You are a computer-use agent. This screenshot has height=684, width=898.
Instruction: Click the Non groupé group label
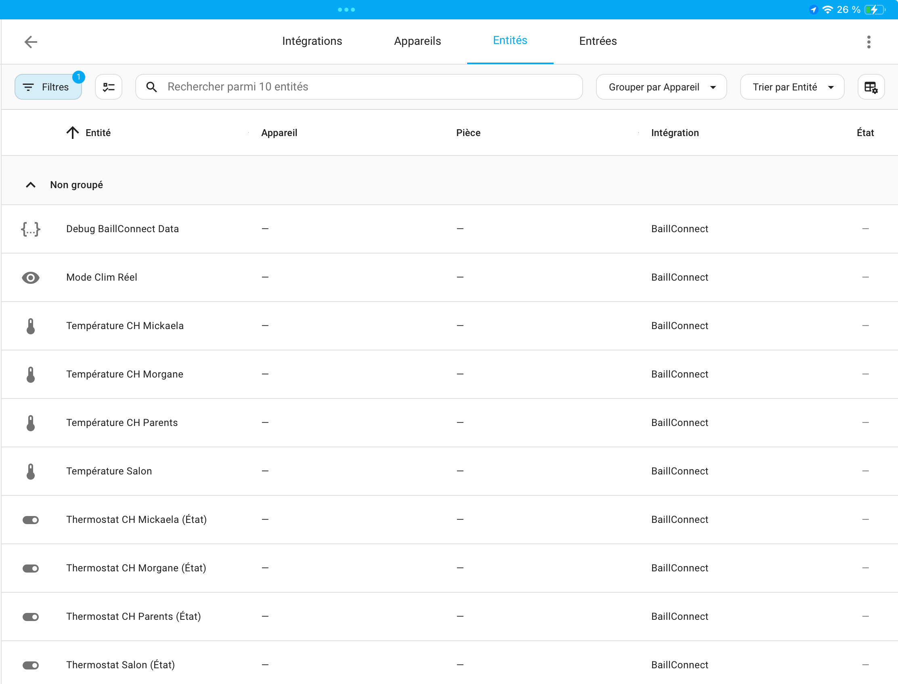click(x=77, y=185)
